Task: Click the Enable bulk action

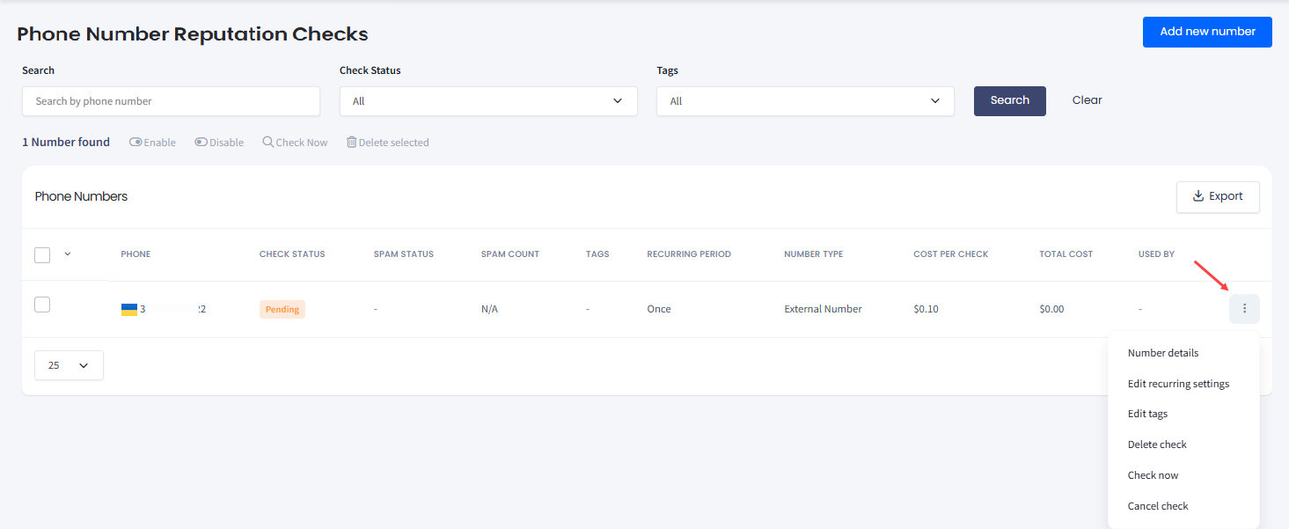Action: pyautogui.click(x=152, y=143)
